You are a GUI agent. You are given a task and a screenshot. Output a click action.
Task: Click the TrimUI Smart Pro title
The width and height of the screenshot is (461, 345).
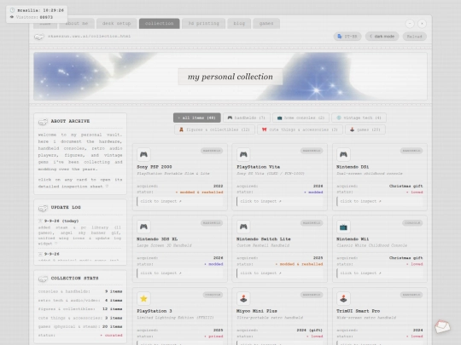coord(358,311)
